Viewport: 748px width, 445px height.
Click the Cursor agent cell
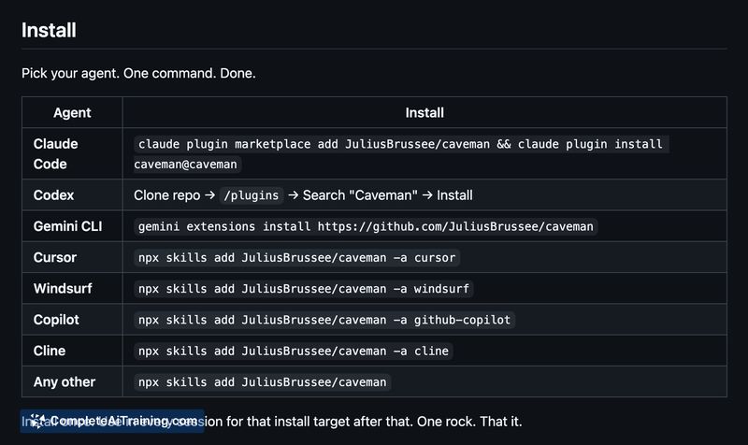(55, 257)
